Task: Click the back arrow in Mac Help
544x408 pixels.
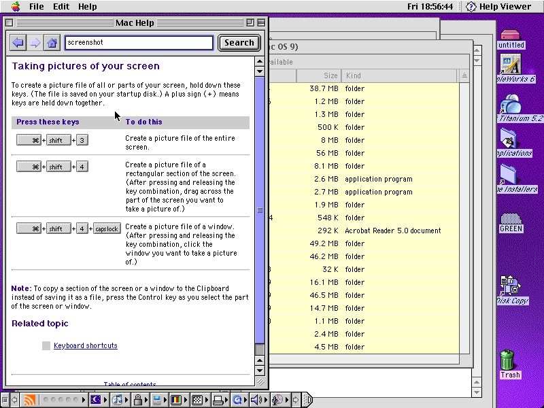Action: click(18, 43)
